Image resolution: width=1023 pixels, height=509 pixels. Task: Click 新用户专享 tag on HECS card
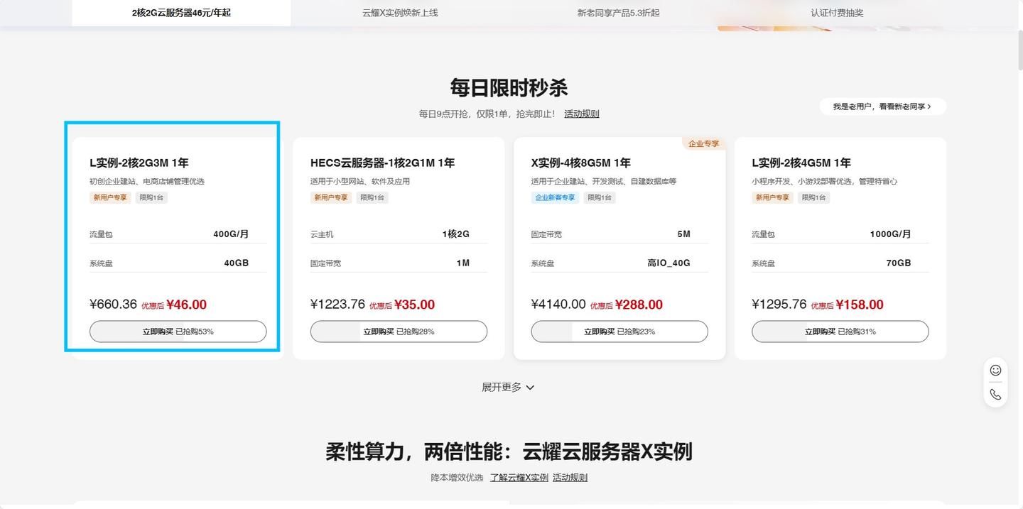pos(331,197)
